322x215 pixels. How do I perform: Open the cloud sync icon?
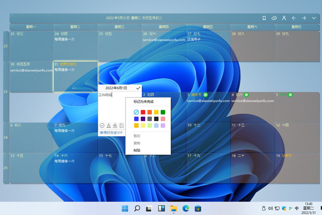click(x=274, y=18)
